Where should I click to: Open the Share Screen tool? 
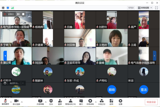coord(40,102)
